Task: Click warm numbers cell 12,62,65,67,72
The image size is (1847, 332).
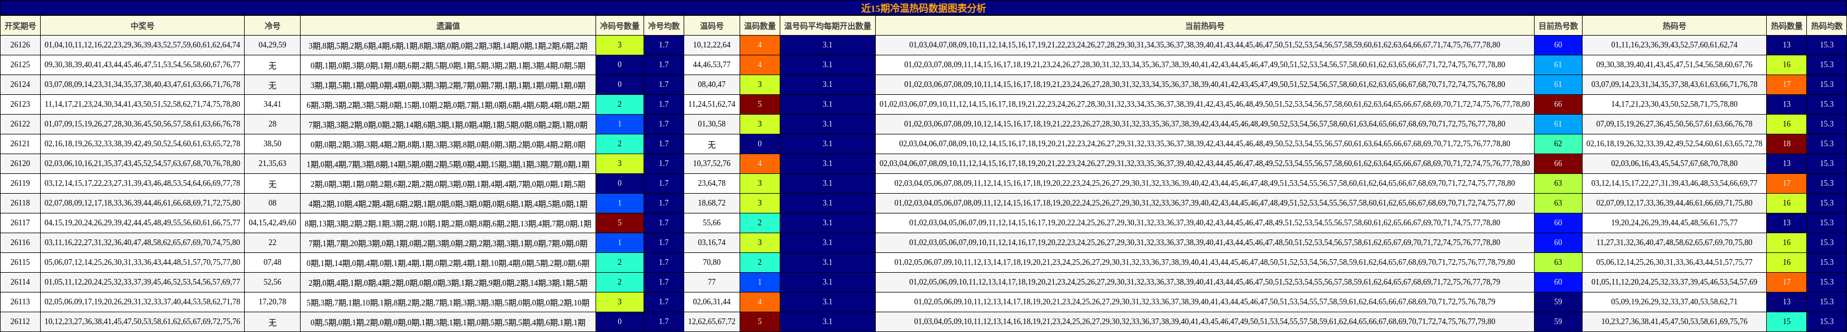Action: [711, 321]
